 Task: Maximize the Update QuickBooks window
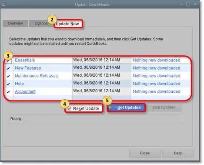pyautogui.click(x=188, y=4)
